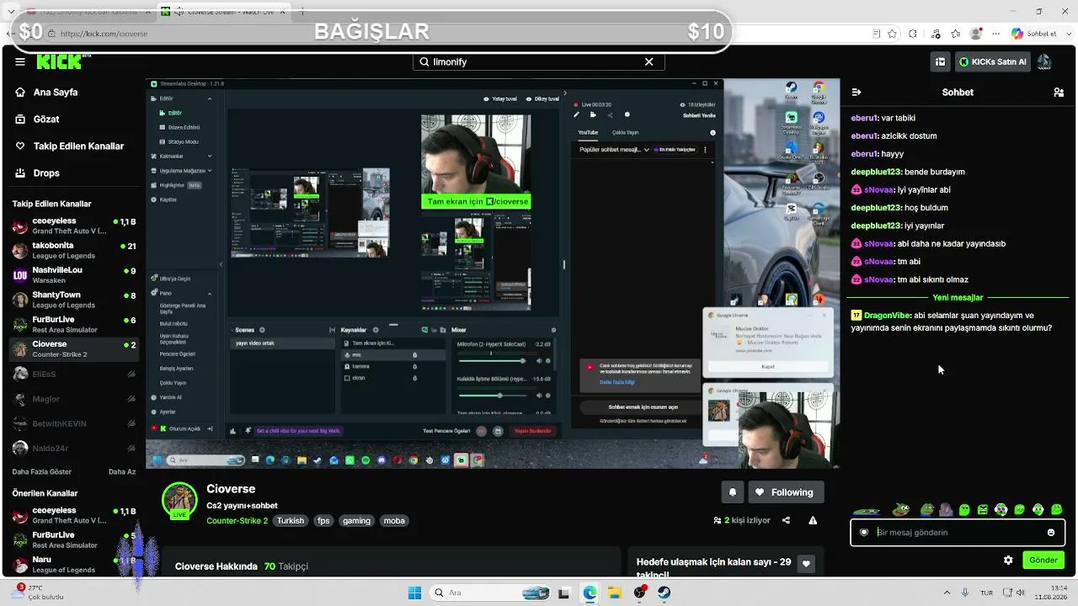The width and height of the screenshot is (1078, 606).
Task: Open Steam from taskbar
Action: (664, 593)
